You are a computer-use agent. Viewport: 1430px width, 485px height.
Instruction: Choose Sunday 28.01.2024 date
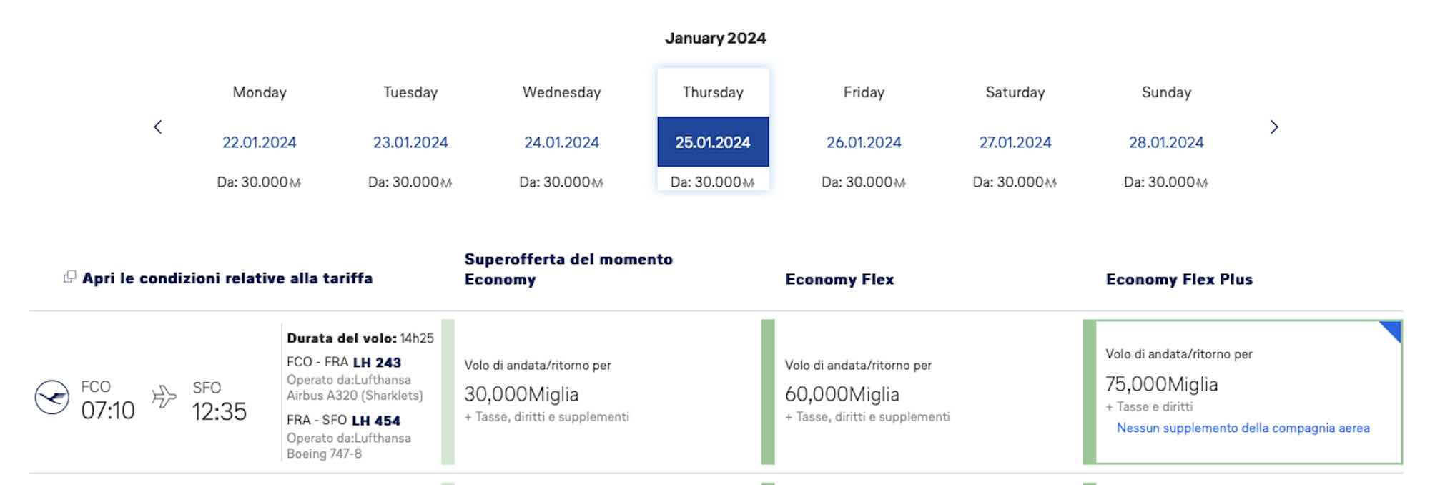tap(1166, 142)
